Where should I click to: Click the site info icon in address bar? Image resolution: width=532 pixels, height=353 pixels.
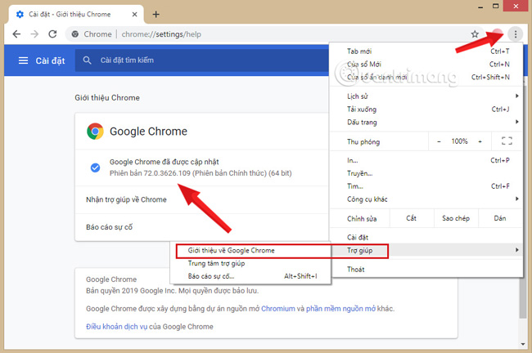pyautogui.click(x=75, y=34)
